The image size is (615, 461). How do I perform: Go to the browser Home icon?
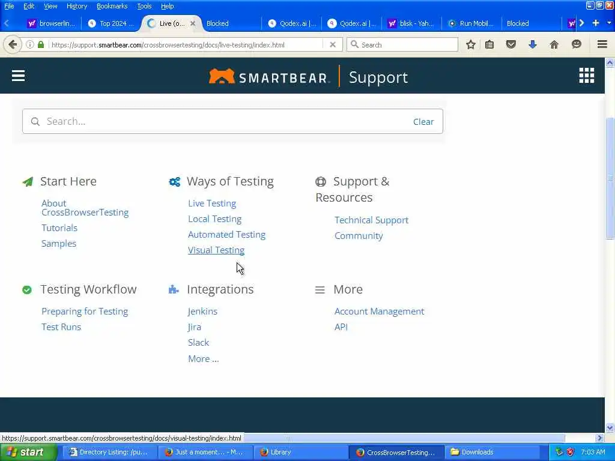point(554,44)
